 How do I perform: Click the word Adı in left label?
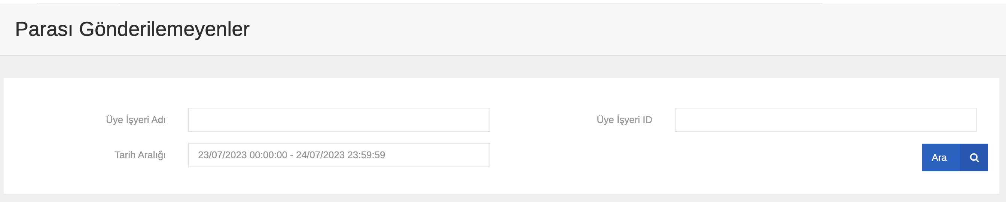158,120
